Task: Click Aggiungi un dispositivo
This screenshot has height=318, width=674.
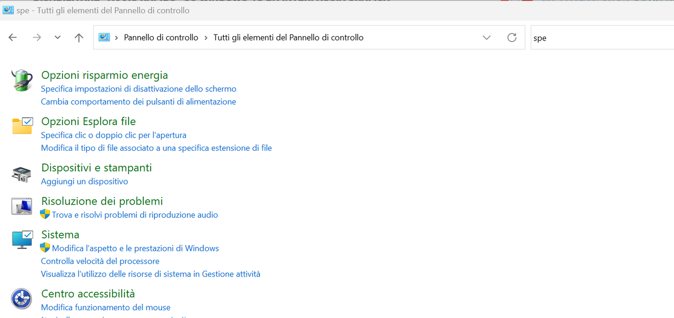Action: coord(85,181)
